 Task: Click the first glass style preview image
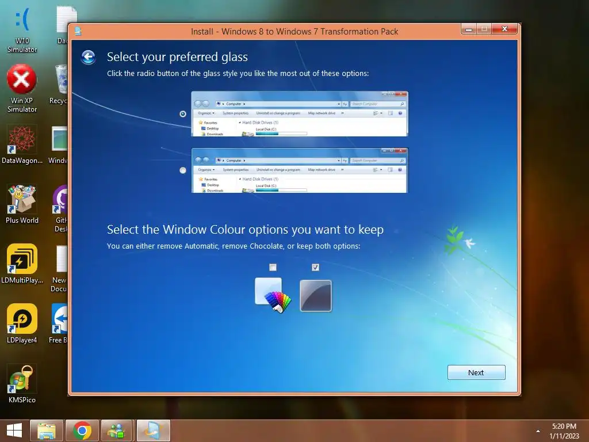tap(299, 114)
